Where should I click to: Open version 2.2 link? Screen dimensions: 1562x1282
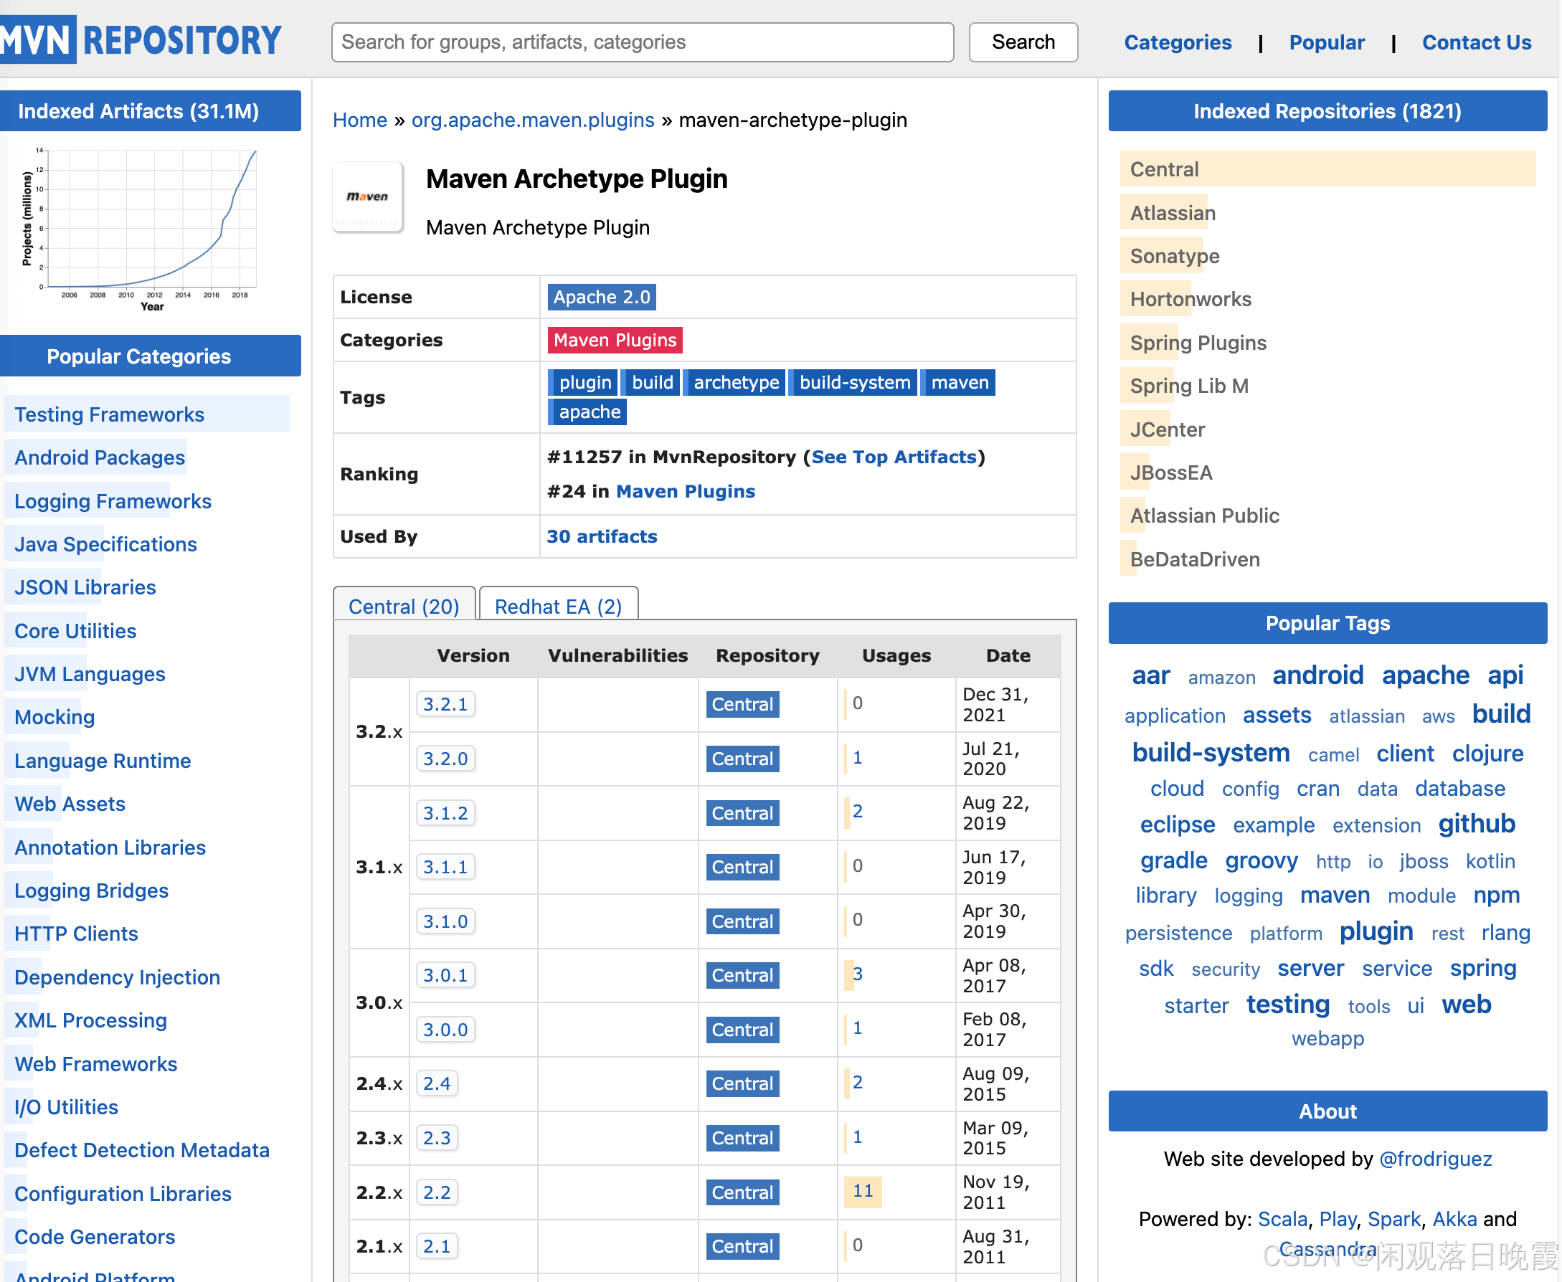437,1192
